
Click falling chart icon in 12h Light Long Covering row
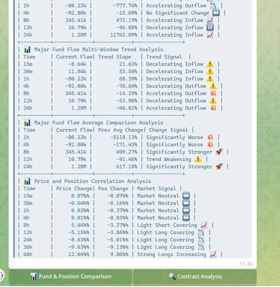point(201,232)
